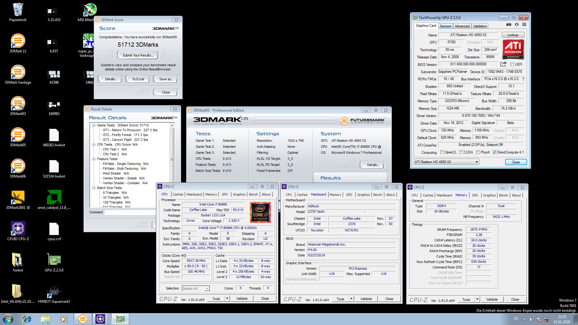The height and width of the screenshot is (325, 578).
Task: Select the 3DMark Vantage desktop icon
Action: 18,75
